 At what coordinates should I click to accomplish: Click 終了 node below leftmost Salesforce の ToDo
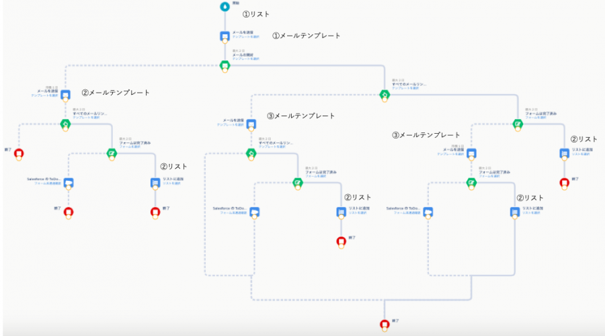[69, 212]
